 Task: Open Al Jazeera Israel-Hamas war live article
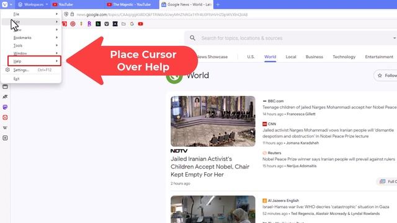click(x=326, y=207)
